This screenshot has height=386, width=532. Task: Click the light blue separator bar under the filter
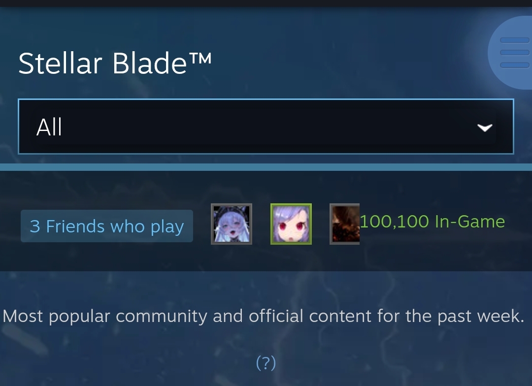[266, 167]
